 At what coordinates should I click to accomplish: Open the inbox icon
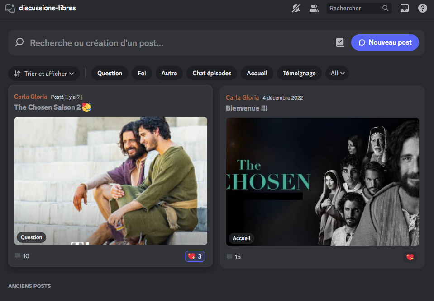[405, 8]
